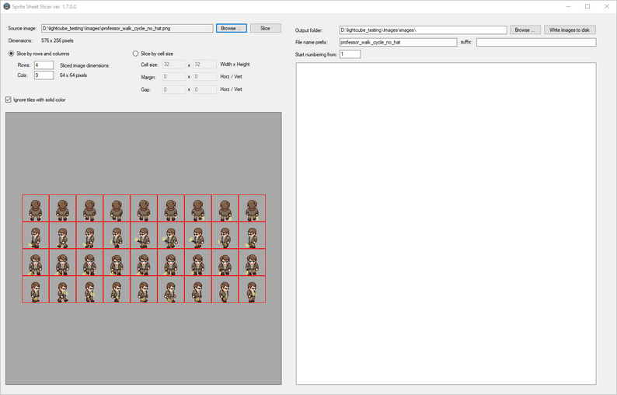Image resolution: width=617 pixels, height=395 pixels.
Task: Click the empty output preview panel
Action: click(446, 223)
